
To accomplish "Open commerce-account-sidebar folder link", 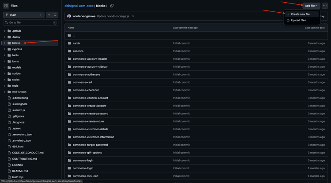I will coord(90,67).
